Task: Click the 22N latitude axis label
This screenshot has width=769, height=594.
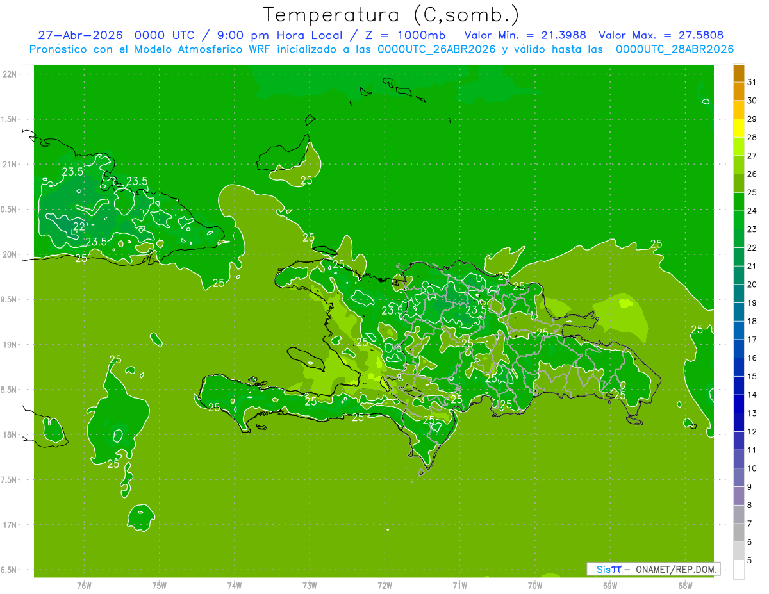Action: pos(10,74)
